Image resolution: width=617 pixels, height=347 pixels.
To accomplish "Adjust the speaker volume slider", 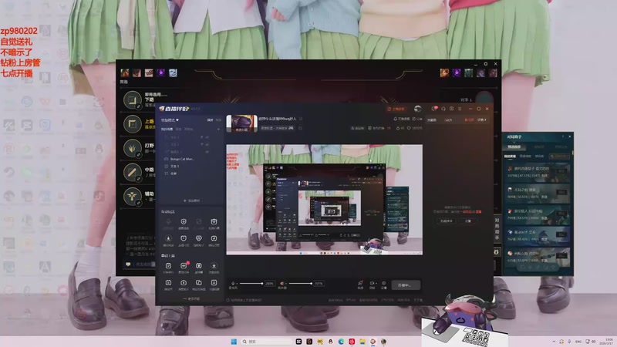I will pyautogui.click(x=300, y=283).
